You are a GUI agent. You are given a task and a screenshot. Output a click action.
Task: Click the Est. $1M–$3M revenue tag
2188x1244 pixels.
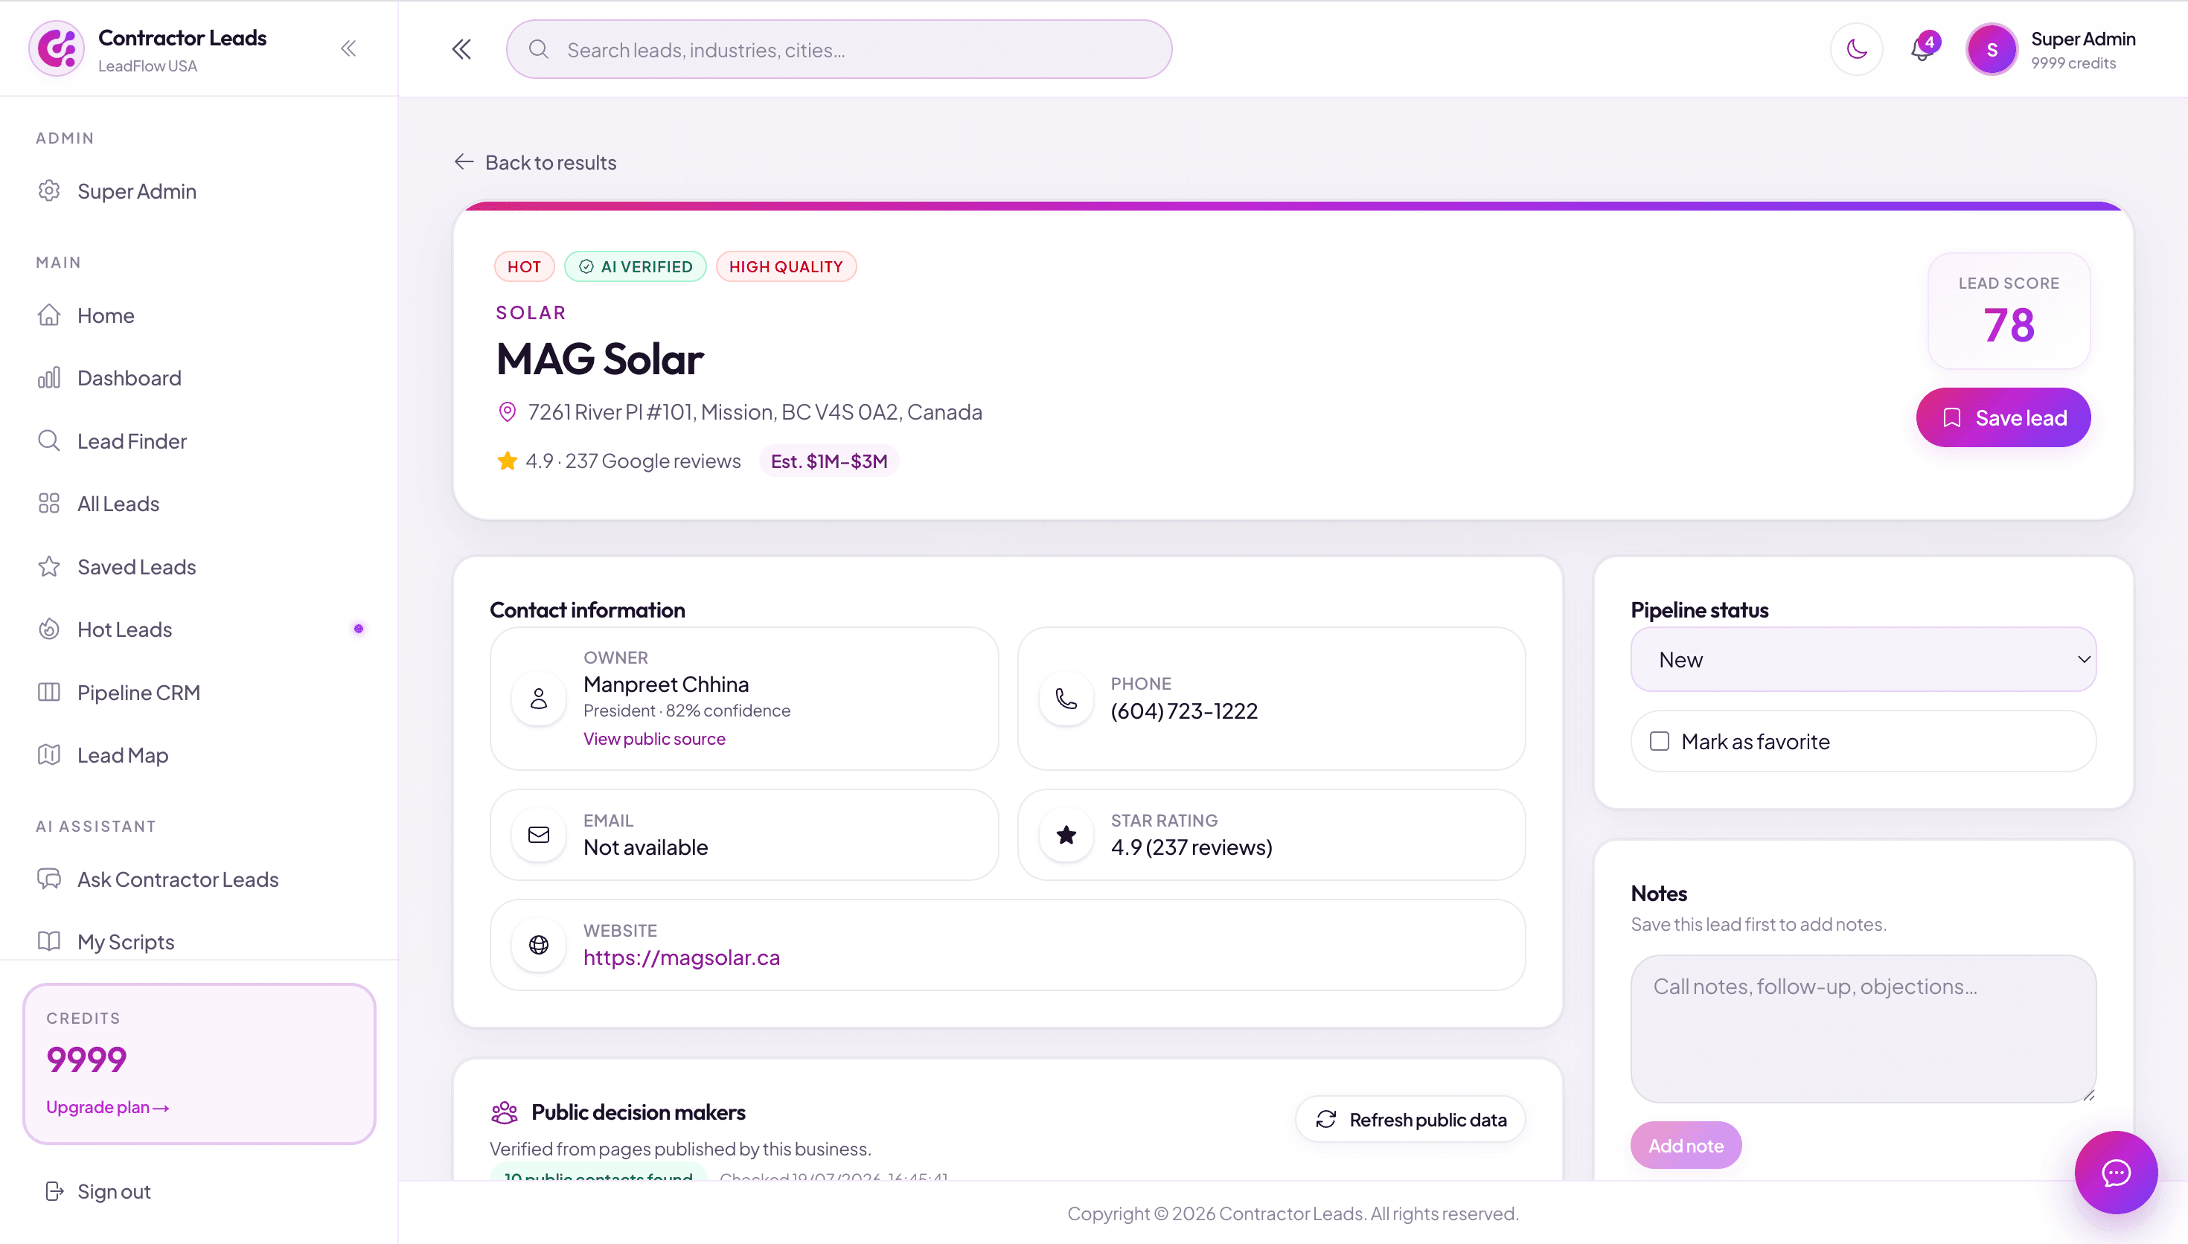tap(830, 461)
